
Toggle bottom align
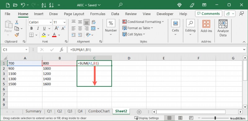pos(86,22)
